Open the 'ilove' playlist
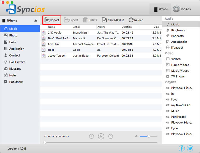Image resolution: width=200 pixels, height=153 pixels. [x=181, y=100]
